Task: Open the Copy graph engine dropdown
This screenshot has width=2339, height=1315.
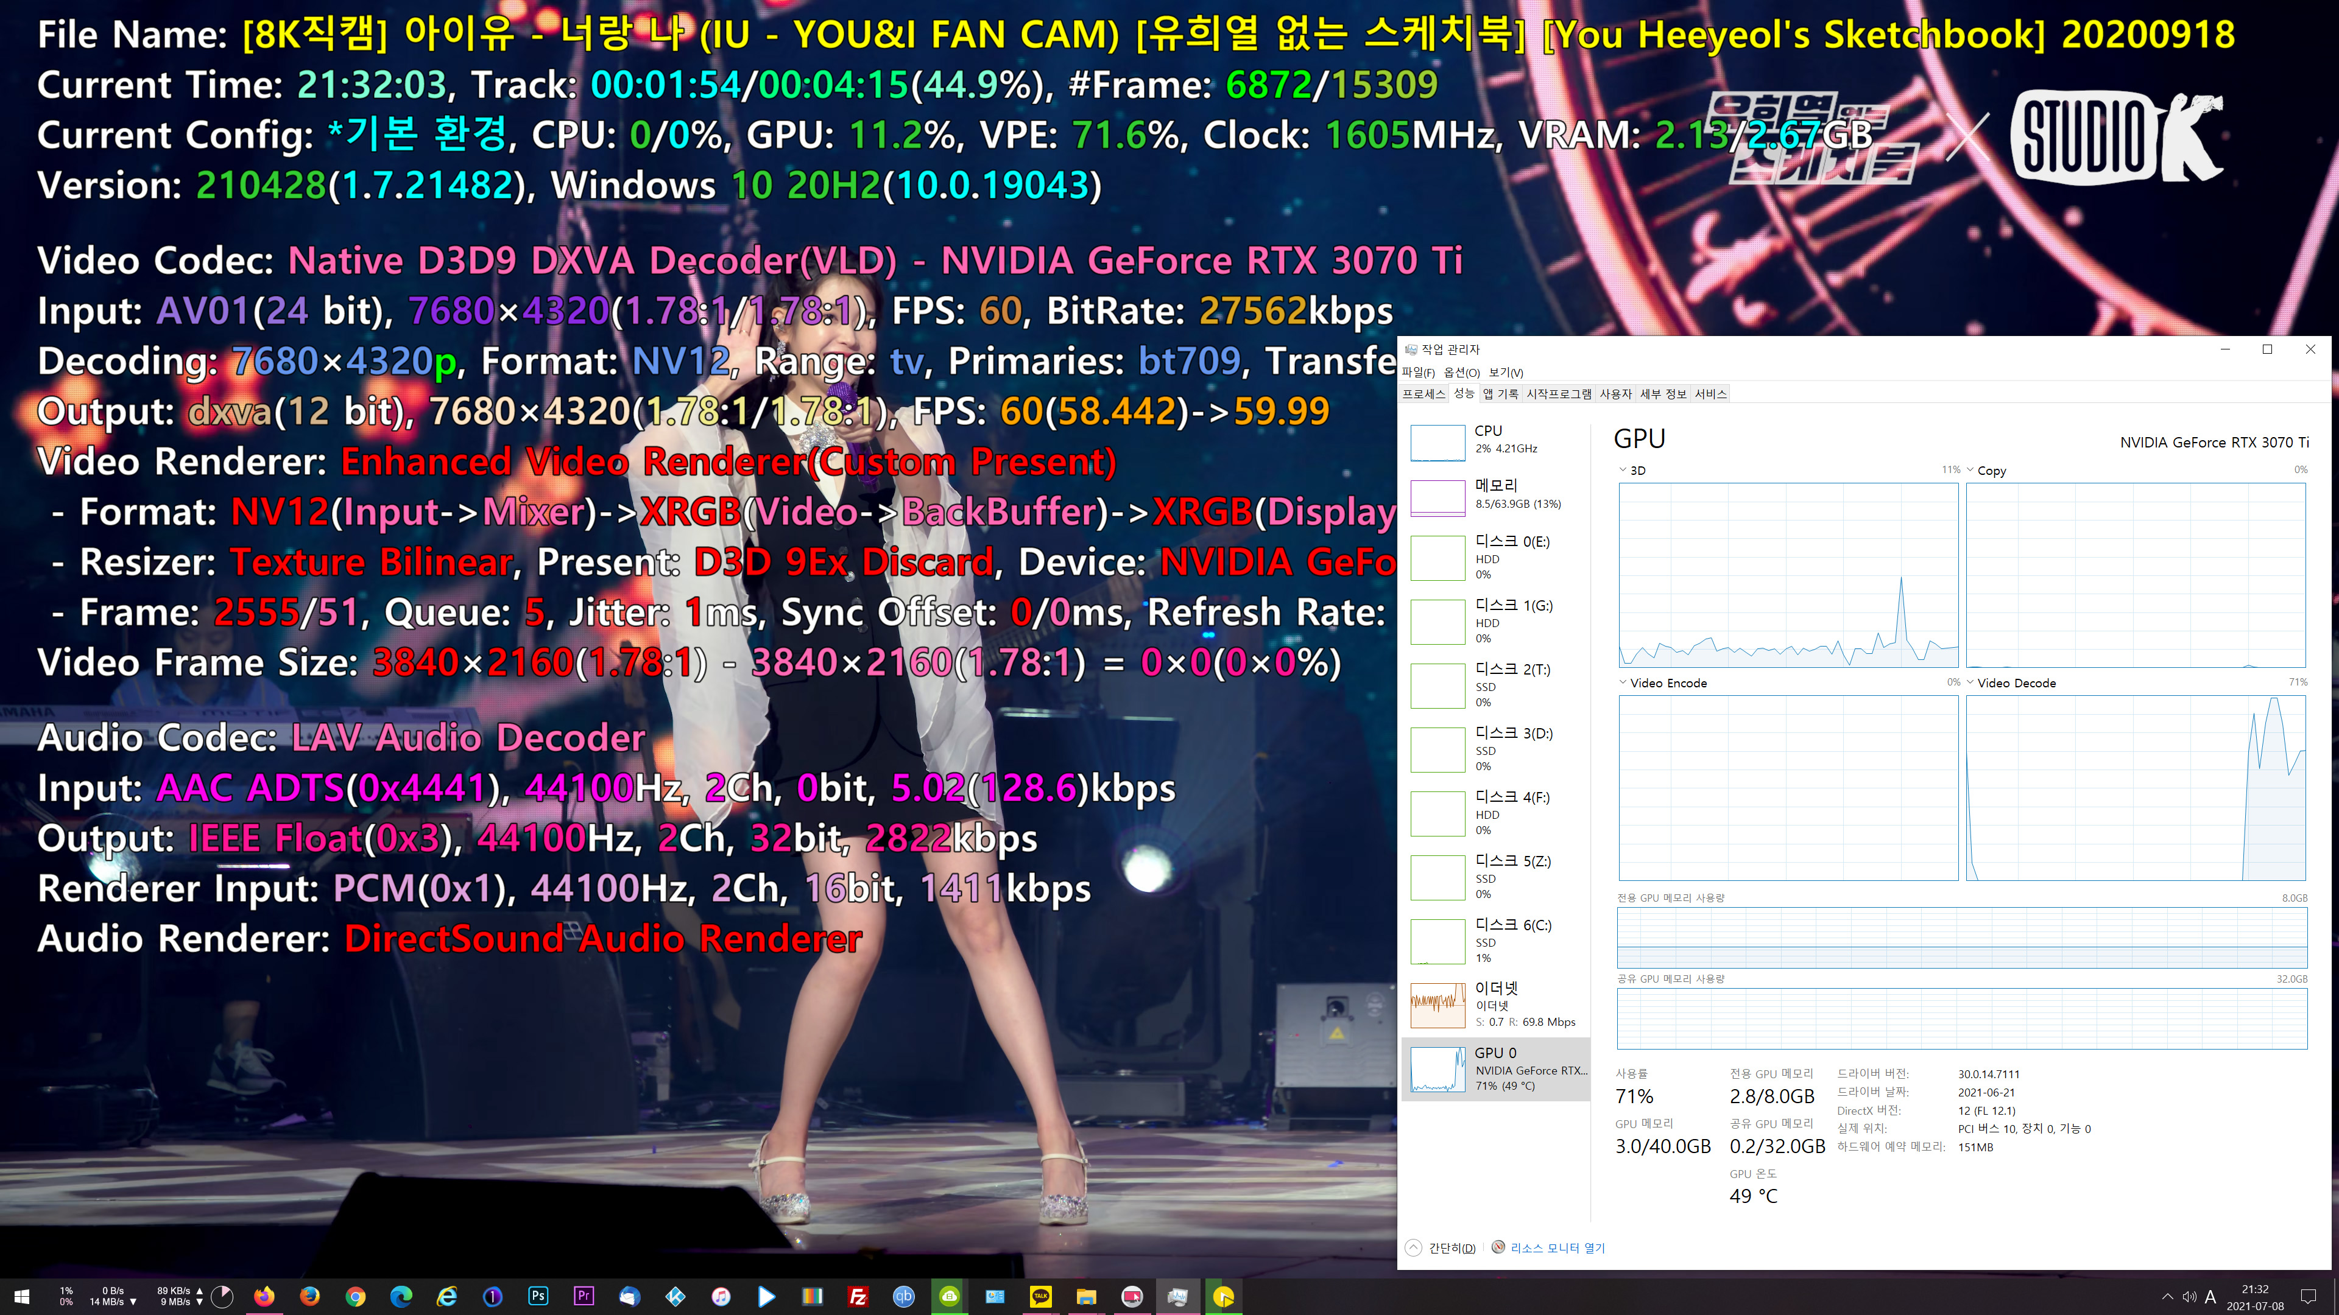Action: (1986, 470)
